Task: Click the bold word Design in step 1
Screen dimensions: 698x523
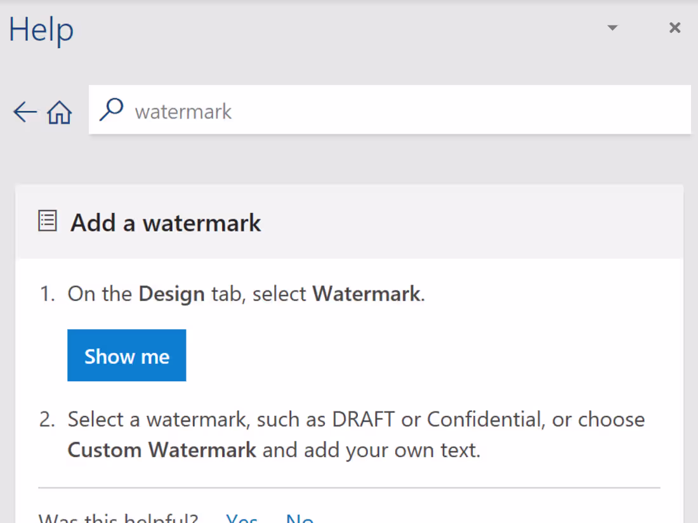Action: tap(171, 294)
